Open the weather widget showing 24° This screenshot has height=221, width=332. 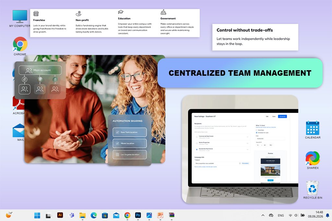pyautogui.click(x=9, y=215)
